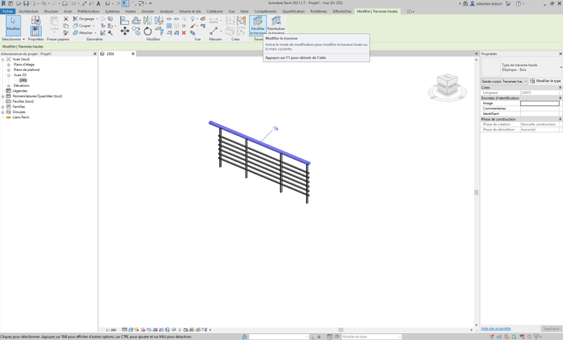Click the text 'A' quick access icon

[x=98, y=4]
